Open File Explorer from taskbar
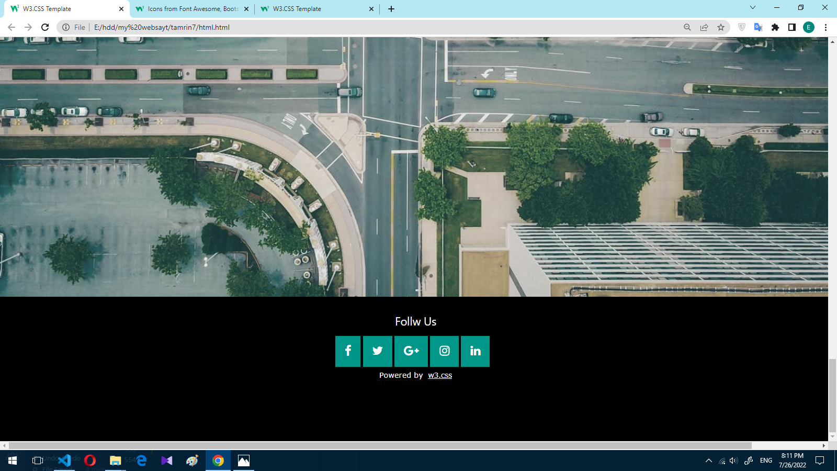The width and height of the screenshot is (837, 471). tap(115, 461)
